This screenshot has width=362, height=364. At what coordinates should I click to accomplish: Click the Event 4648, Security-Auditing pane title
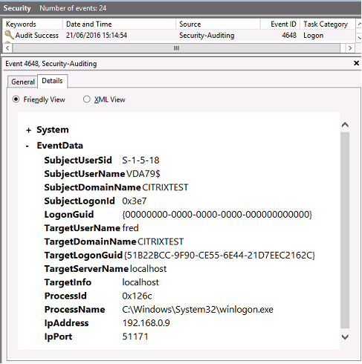[51, 64]
